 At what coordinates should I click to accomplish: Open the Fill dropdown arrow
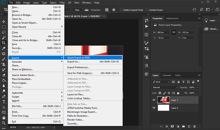[197, 93]
